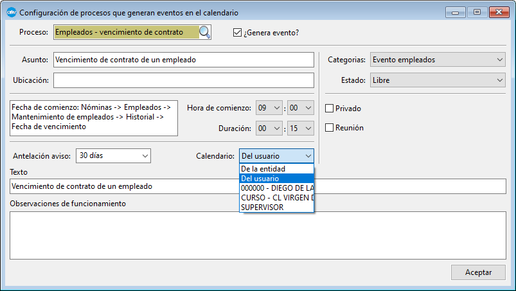Click the Aceptar button
Screen dimensions: 516x291
click(x=478, y=272)
